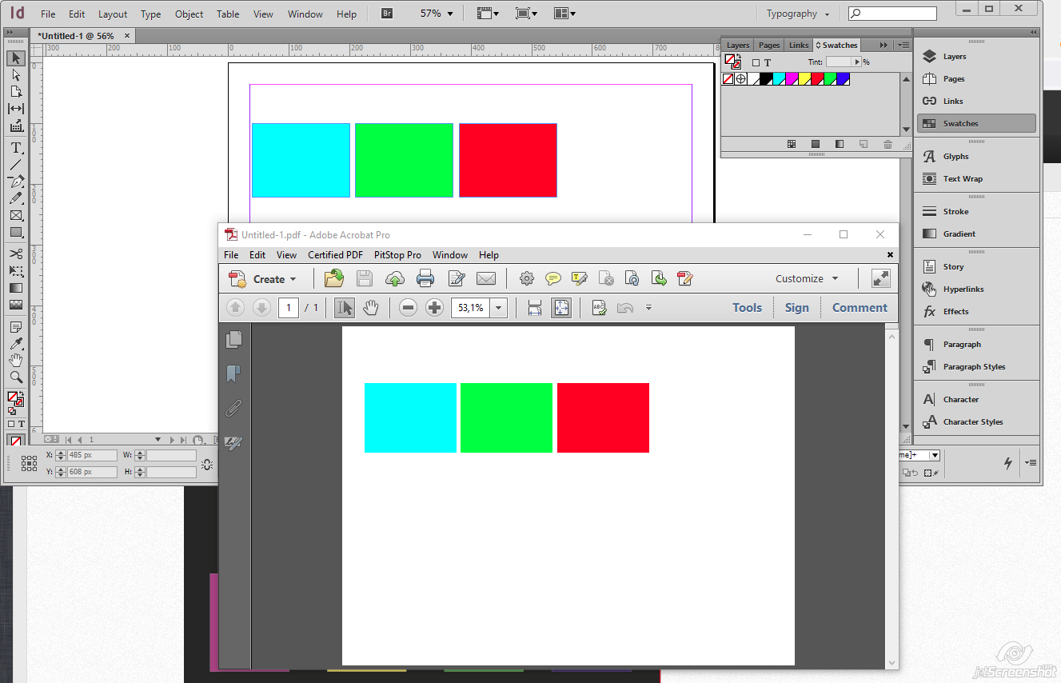
Task: Zoom out with Acrobat's minus button
Action: tap(408, 308)
